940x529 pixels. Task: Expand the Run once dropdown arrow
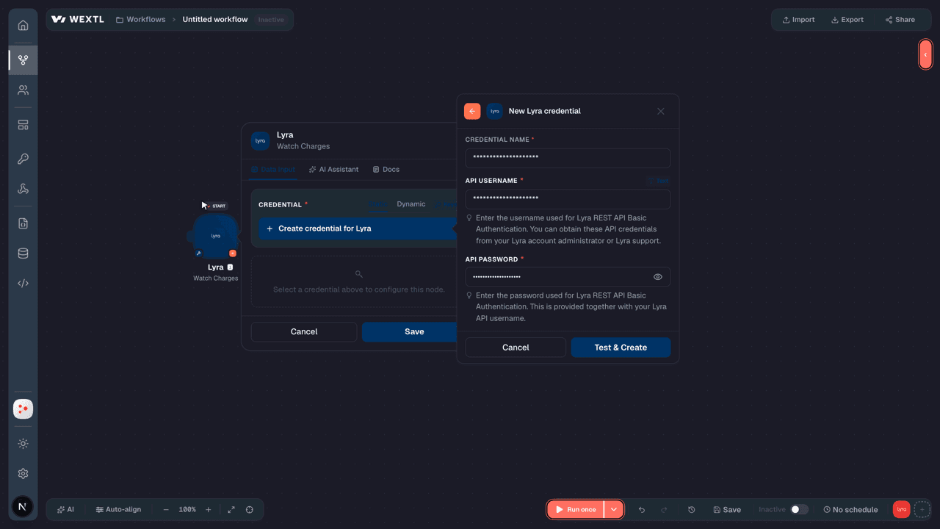pyautogui.click(x=614, y=510)
